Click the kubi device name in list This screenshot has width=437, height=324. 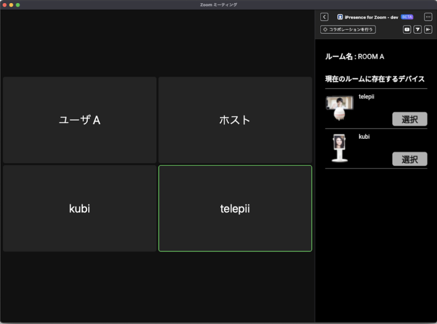pyautogui.click(x=364, y=136)
